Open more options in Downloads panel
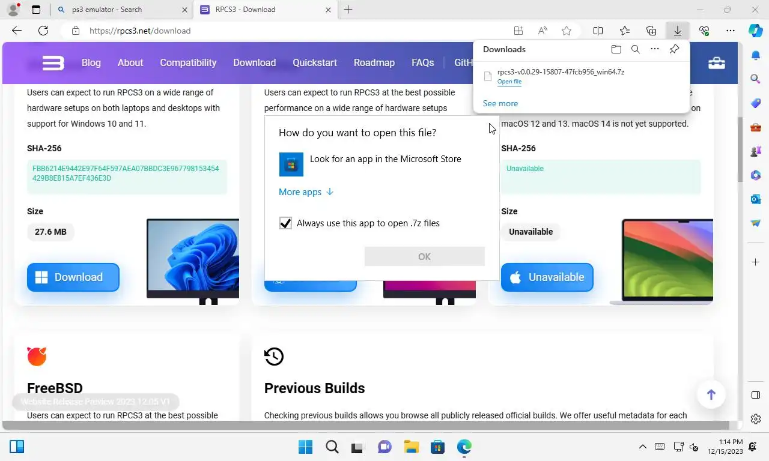 click(655, 49)
